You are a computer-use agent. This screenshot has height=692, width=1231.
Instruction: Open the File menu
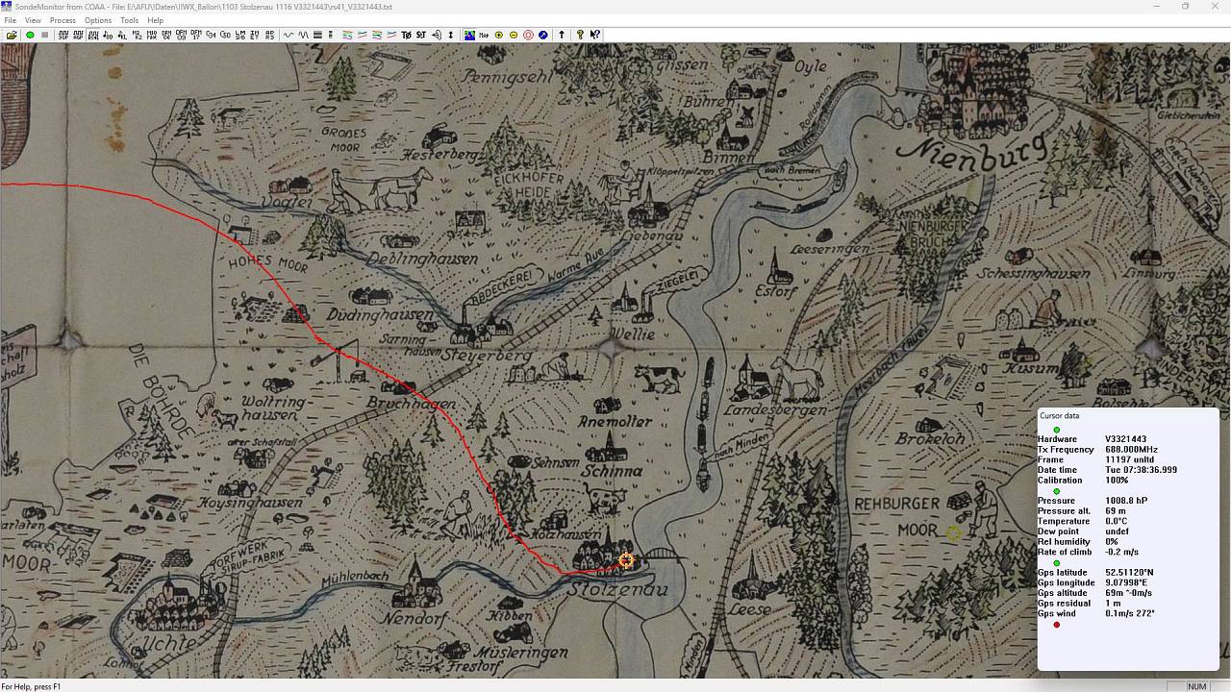click(x=10, y=20)
